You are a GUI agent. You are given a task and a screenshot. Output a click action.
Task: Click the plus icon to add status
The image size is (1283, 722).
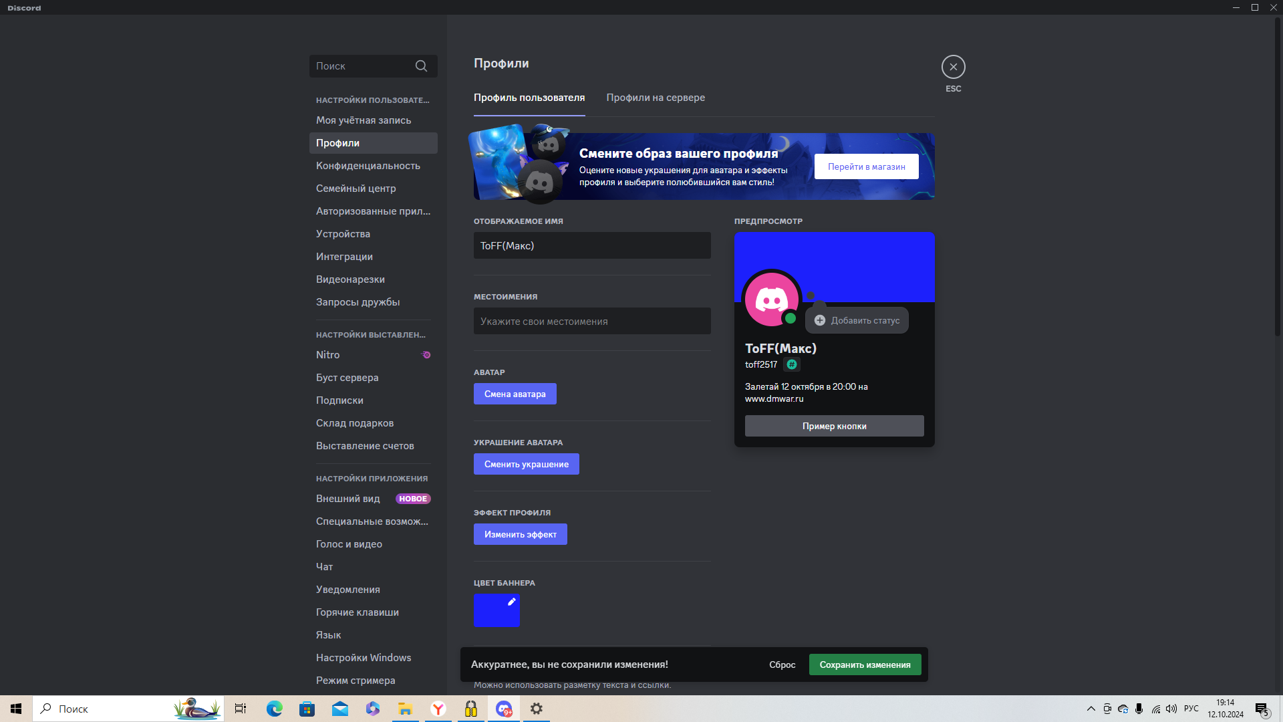pyautogui.click(x=820, y=320)
